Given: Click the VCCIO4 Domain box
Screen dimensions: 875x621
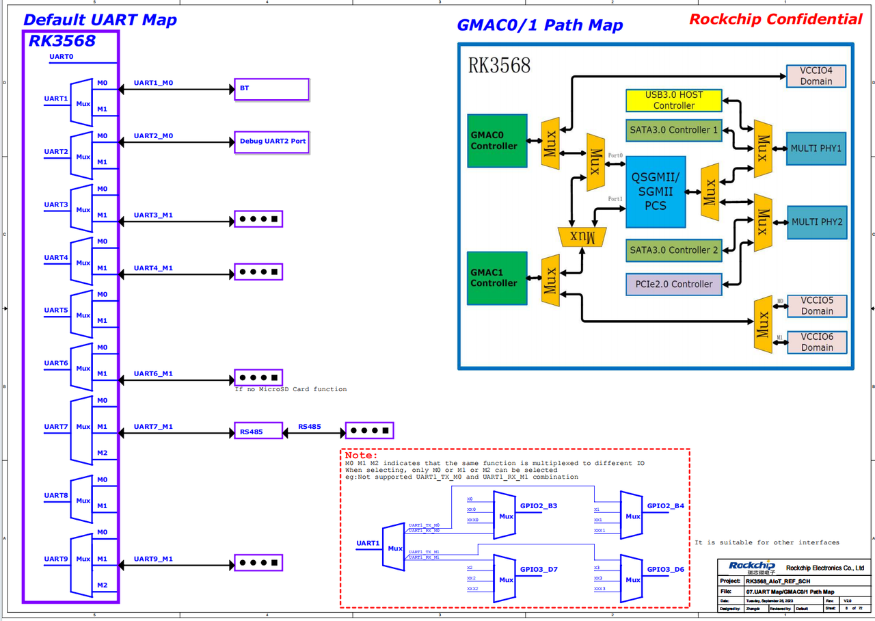Looking at the screenshot, I should [x=816, y=76].
